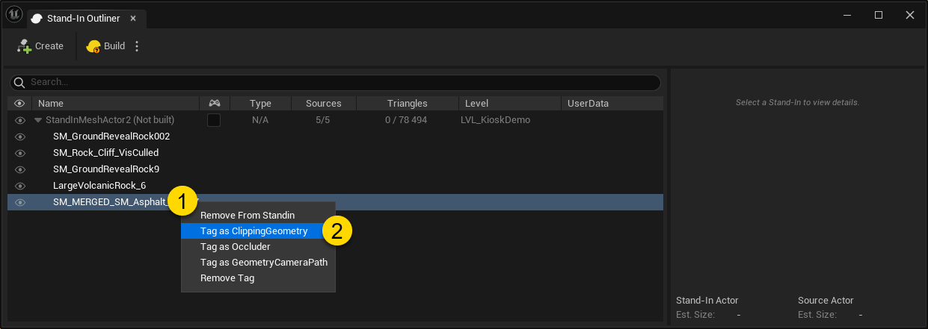Image resolution: width=928 pixels, height=329 pixels.
Task: Toggle visibility of SM_GroundRevealRock9
Action: pyautogui.click(x=20, y=169)
